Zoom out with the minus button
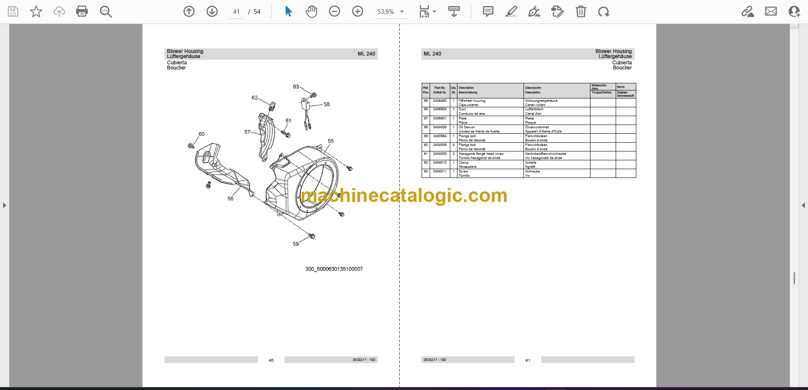 click(x=335, y=11)
